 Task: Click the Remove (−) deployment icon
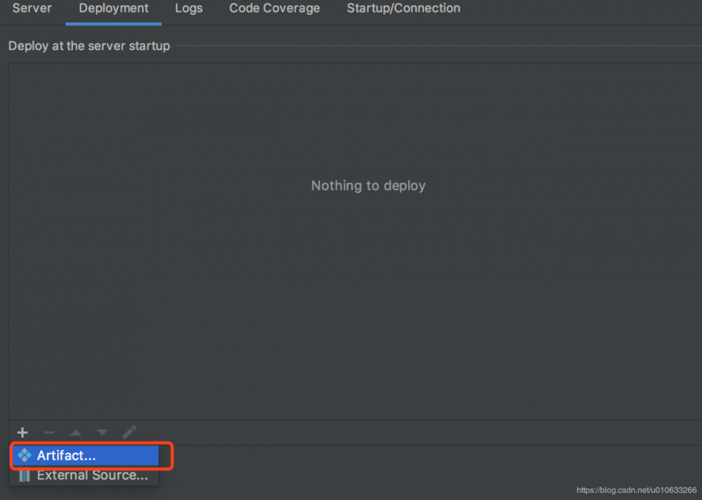click(48, 433)
